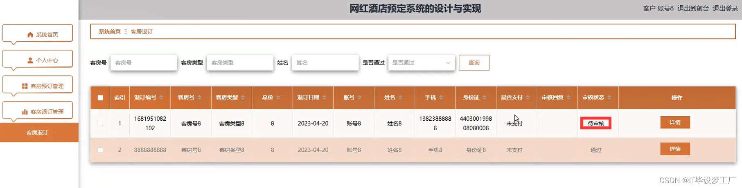Image resolution: width=742 pixels, height=188 pixels.
Task: Open the 是否通过 dropdown
Action: (422, 62)
